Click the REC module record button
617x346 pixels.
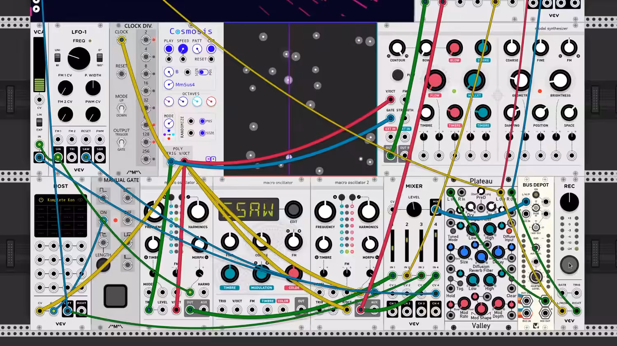[569, 265]
